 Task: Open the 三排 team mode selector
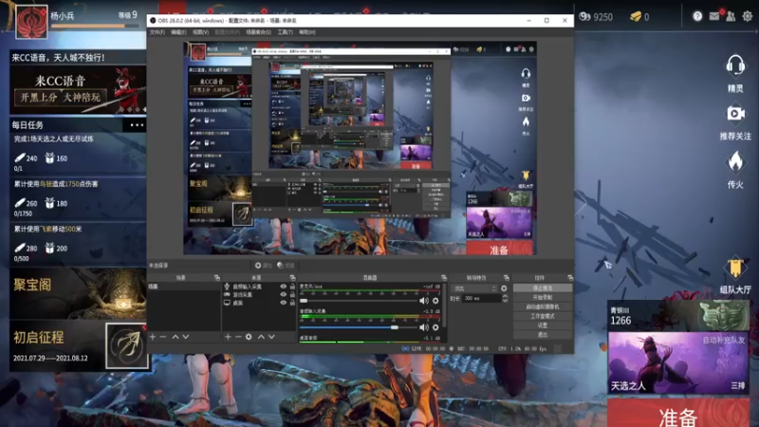pyautogui.click(x=738, y=386)
